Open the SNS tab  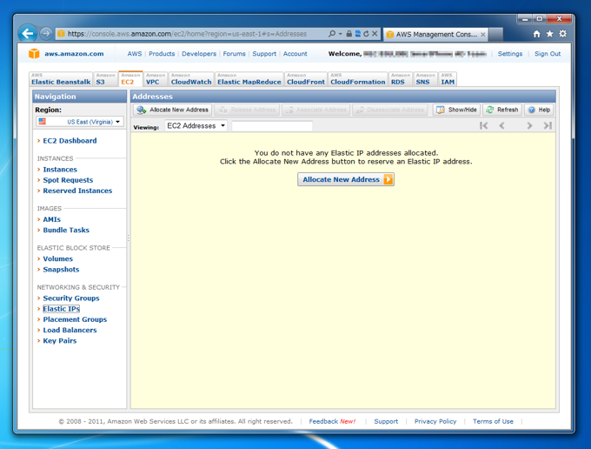point(426,79)
